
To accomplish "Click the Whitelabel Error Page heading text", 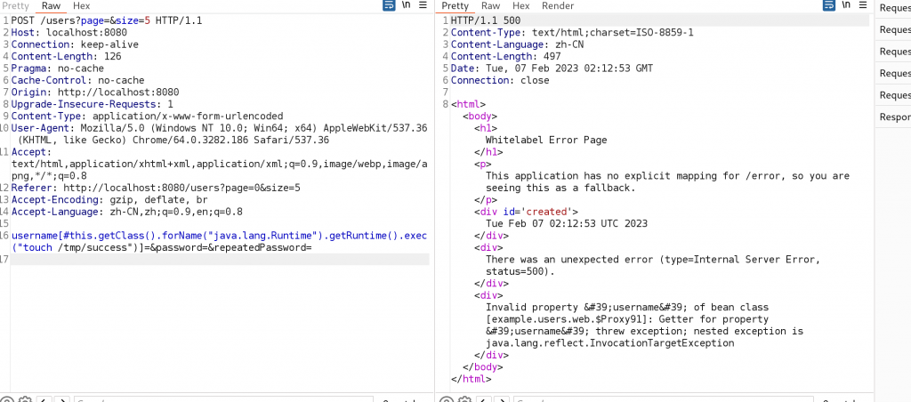I will [x=546, y=140].
